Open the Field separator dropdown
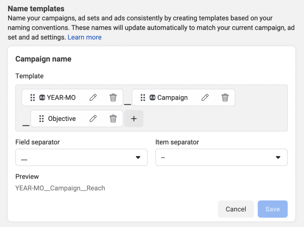This screenshot has height=227, width=304. [81, 157]
